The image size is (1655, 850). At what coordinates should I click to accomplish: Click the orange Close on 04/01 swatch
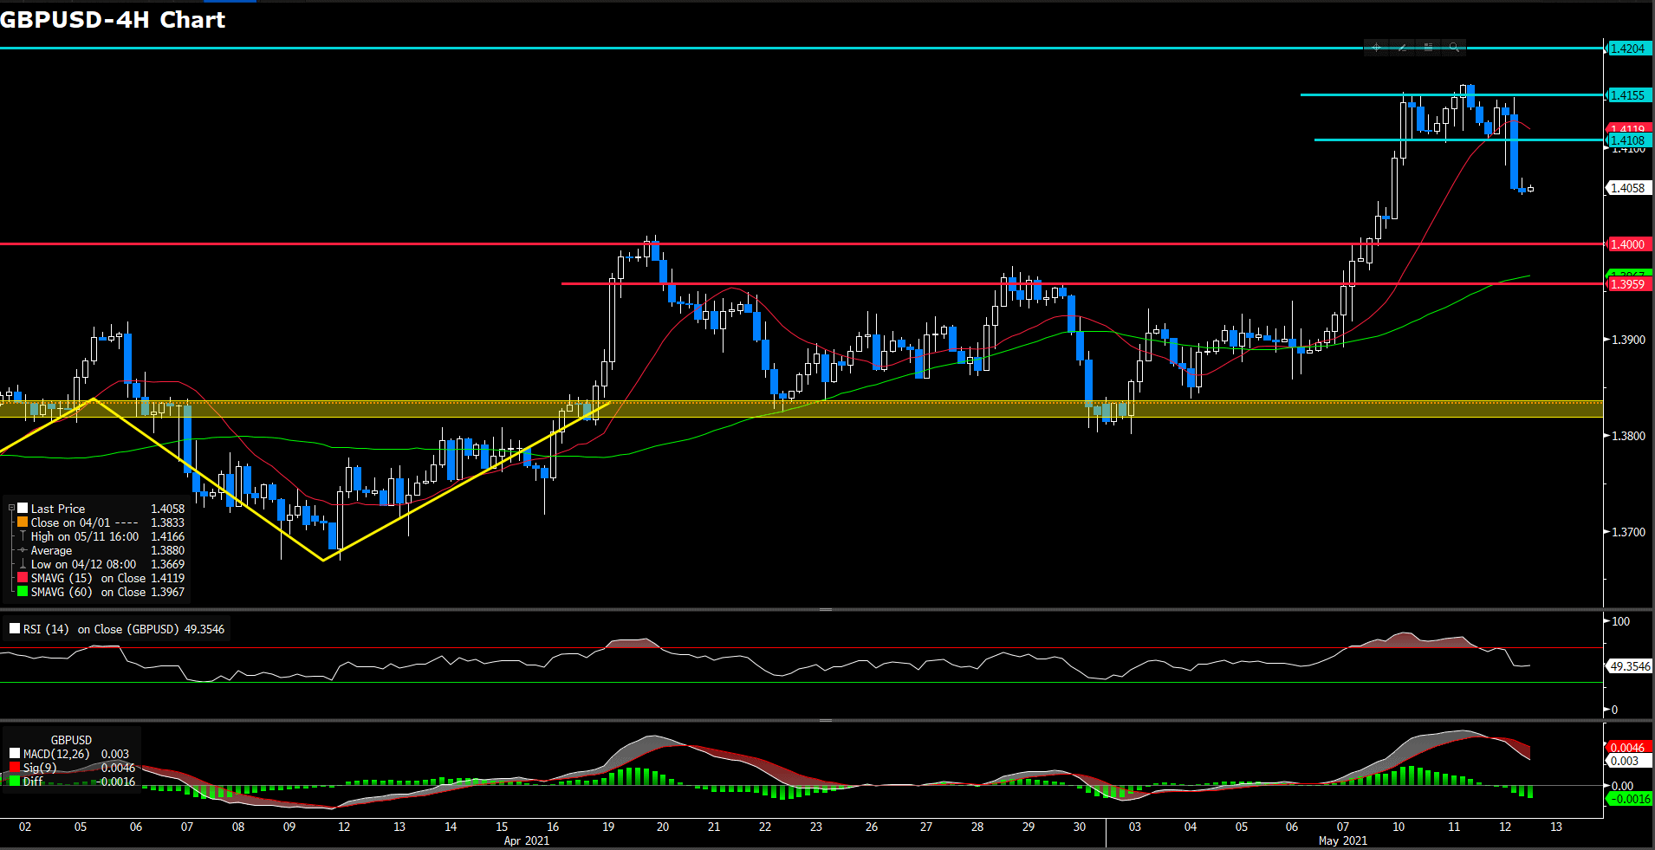[x=23, y=522]
